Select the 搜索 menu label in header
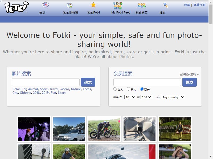 (162, 12)
